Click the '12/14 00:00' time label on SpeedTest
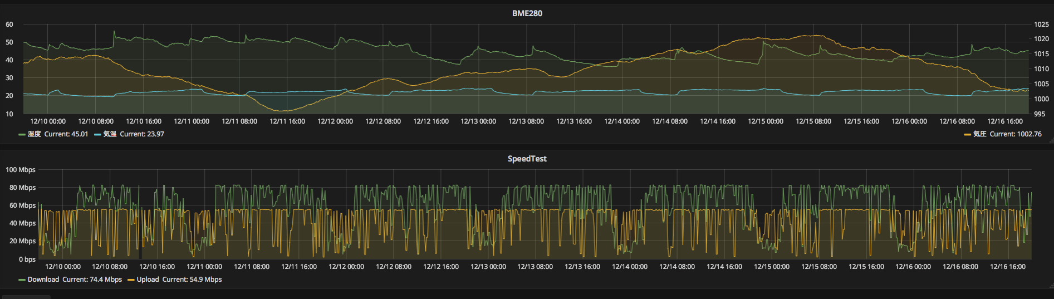Screen dimensions: 1054x299 (x=630, y=267)
